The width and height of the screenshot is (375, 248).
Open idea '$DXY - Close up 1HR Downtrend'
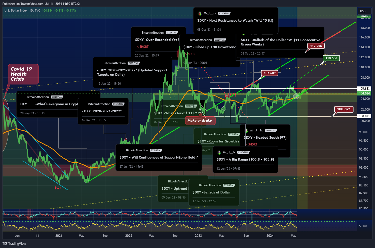tap(210, 47)
